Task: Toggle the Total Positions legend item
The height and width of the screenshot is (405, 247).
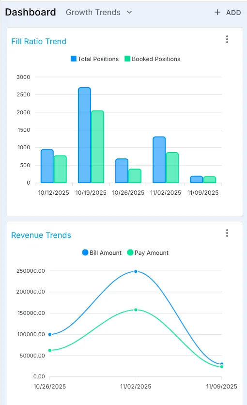Action: [95, 59]
